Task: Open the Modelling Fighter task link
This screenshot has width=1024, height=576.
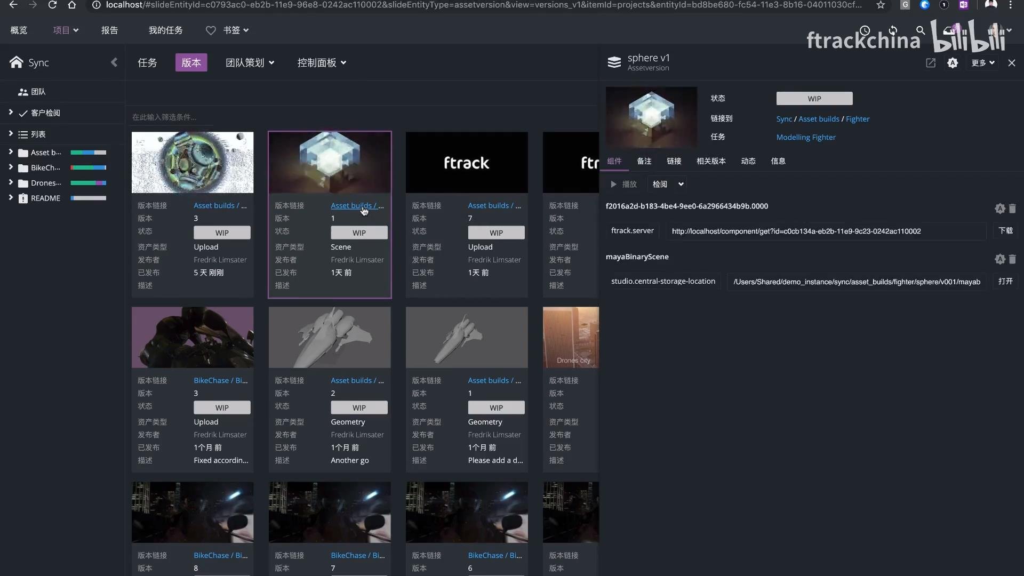Action: pyautogui.click(x=805, y=137)
